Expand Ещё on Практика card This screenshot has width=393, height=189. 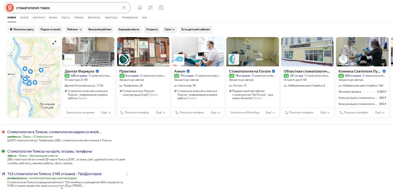click(161, 112)
